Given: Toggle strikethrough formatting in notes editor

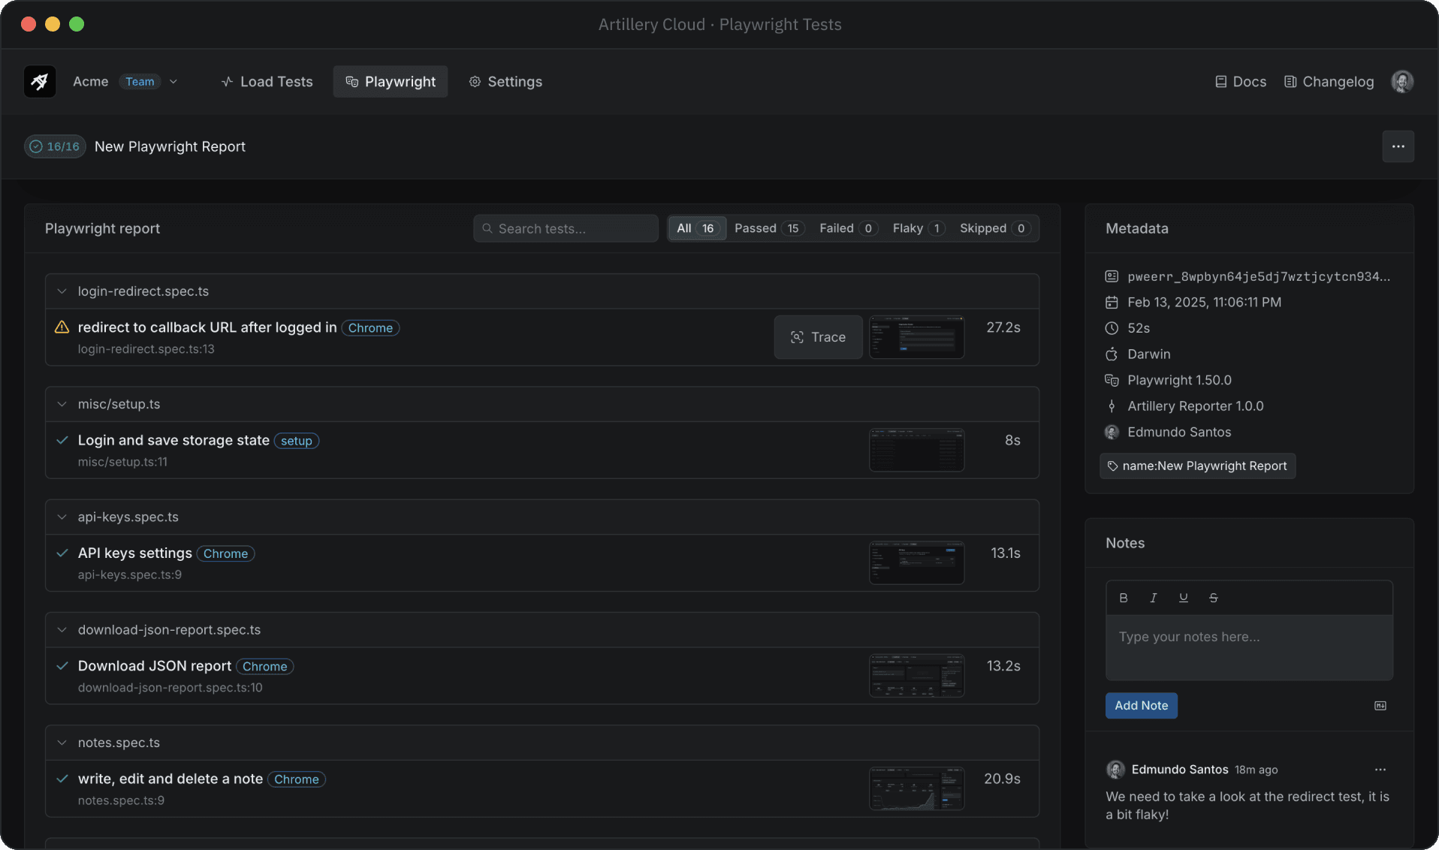Looking at the screenshot, I should (1213, 598).
